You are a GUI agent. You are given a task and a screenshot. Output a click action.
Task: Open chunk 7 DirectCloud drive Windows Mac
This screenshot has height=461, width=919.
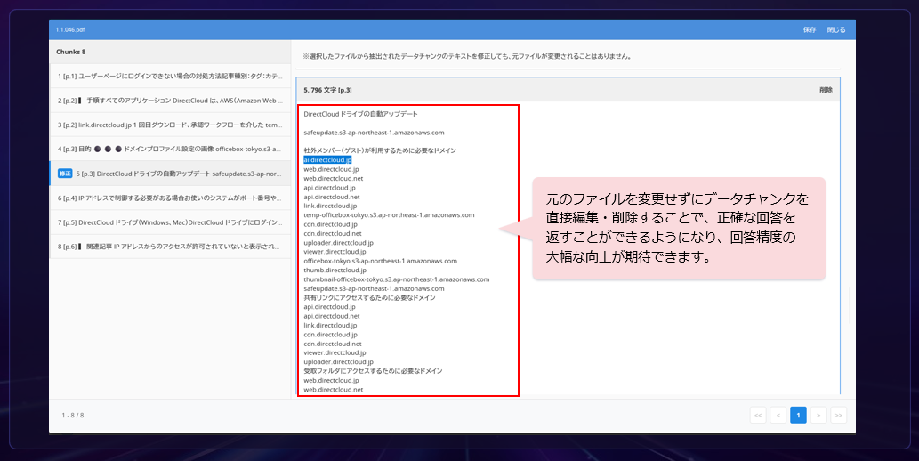pyautogui.click(x=169, y=222)
